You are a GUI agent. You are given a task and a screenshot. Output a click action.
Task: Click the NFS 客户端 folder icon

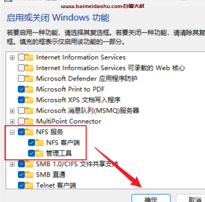(x=39, y=142)
